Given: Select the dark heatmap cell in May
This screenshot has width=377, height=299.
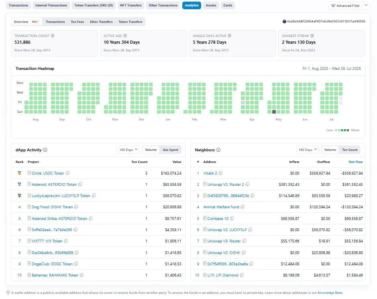Looking at the screenshot, I should coord(274,112).
